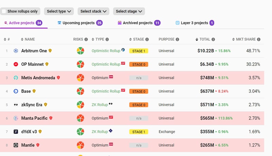Screen dimensions: 272x156
Task: Click the STAGE 0 badge for zkSync Era
Action: pyautogui.click(x=139, y=105)
